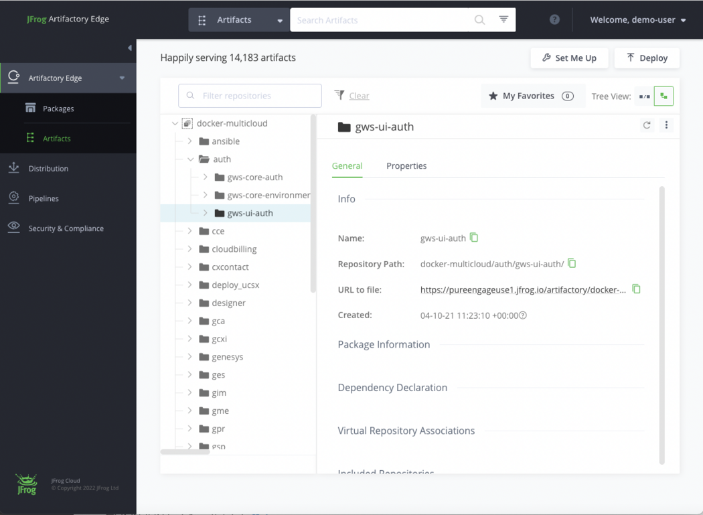703x515 pixels.
Task: Switch to the Properties tab
Action: pos(406,165)
